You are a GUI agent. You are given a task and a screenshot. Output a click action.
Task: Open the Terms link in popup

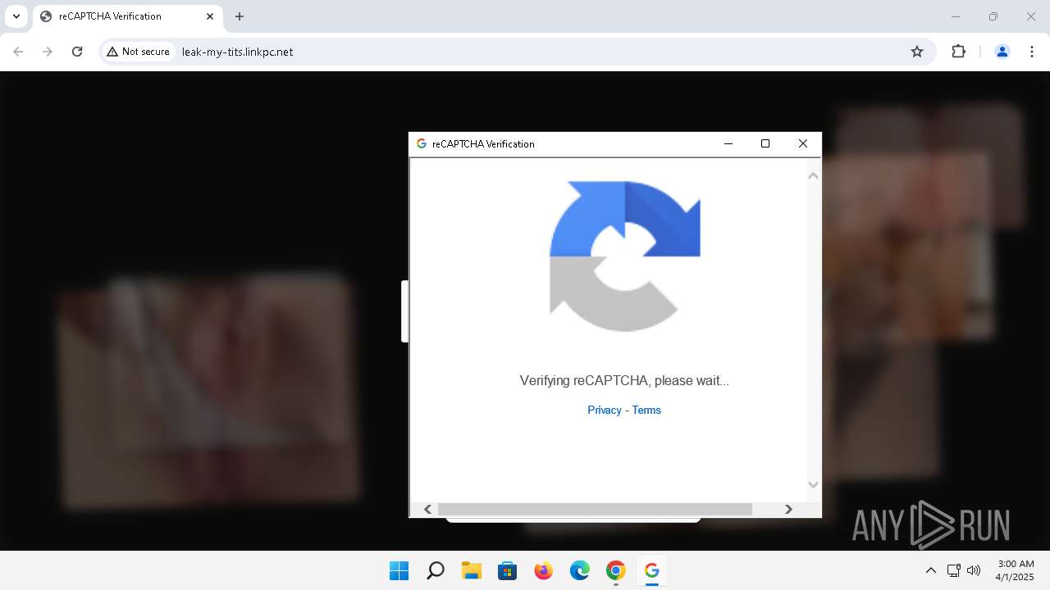click(646, 411)
